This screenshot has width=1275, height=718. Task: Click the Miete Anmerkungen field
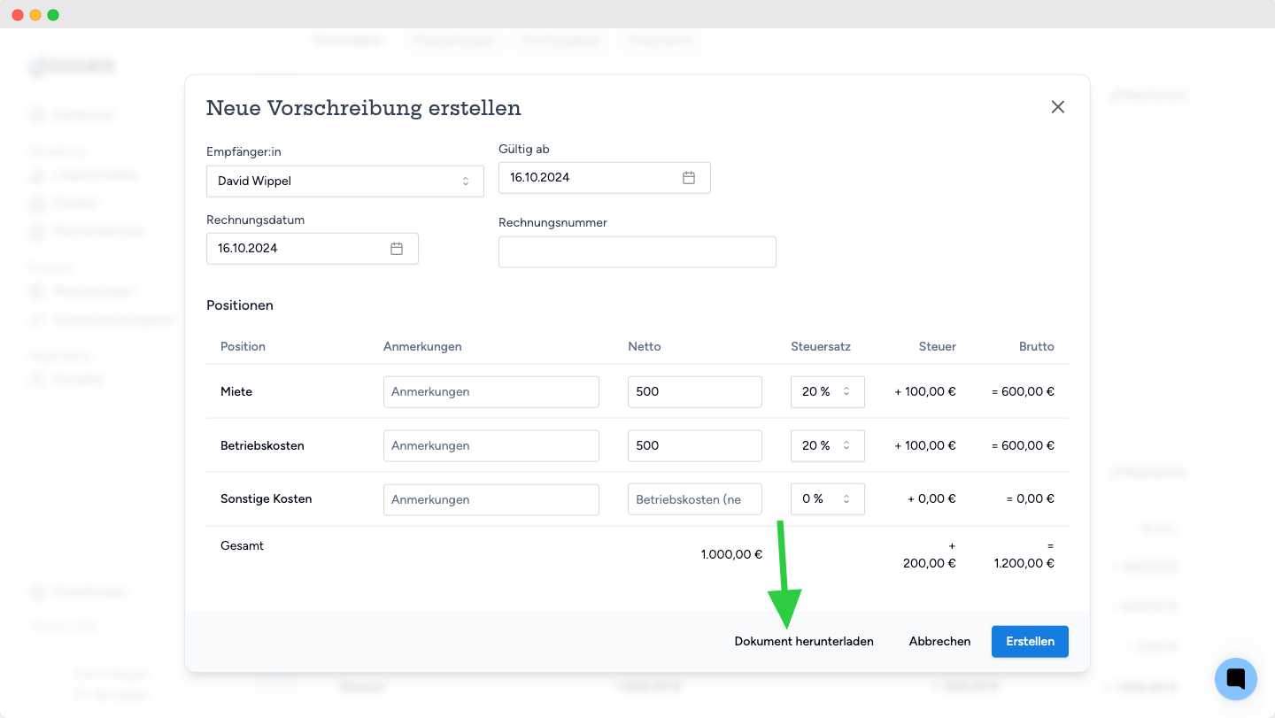491,392
